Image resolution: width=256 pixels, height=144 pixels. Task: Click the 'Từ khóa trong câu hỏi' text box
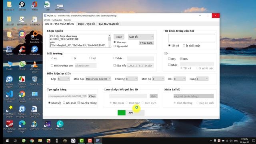pos(192,38)
